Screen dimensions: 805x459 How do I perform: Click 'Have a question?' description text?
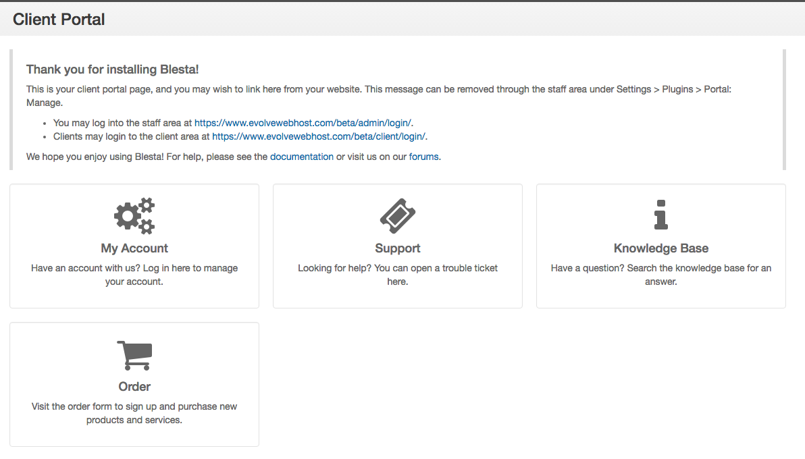[660, 275]
